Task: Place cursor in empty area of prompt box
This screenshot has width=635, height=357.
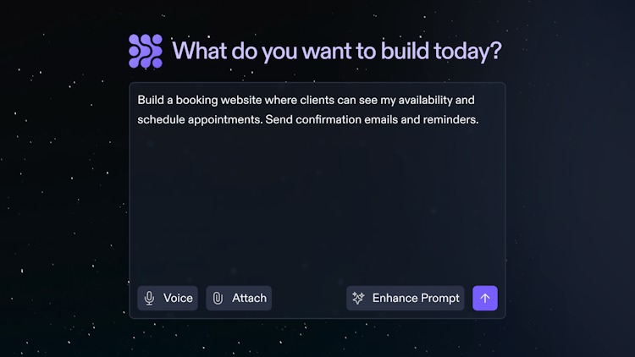Action: 317,202
